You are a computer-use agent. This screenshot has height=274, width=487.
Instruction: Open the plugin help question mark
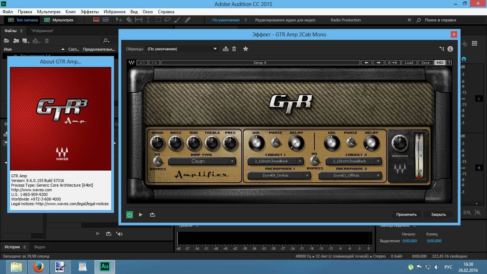coord(449,62)
